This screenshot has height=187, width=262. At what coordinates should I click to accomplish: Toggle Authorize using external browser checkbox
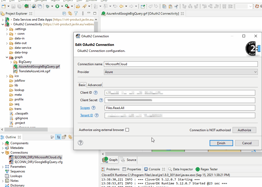point(127,130)
